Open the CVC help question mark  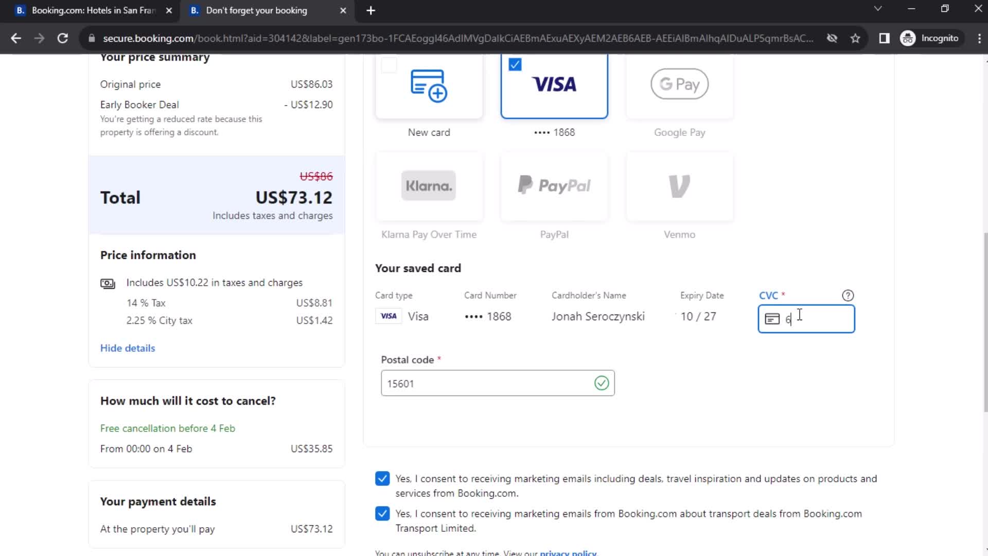(x=848, y=296)
